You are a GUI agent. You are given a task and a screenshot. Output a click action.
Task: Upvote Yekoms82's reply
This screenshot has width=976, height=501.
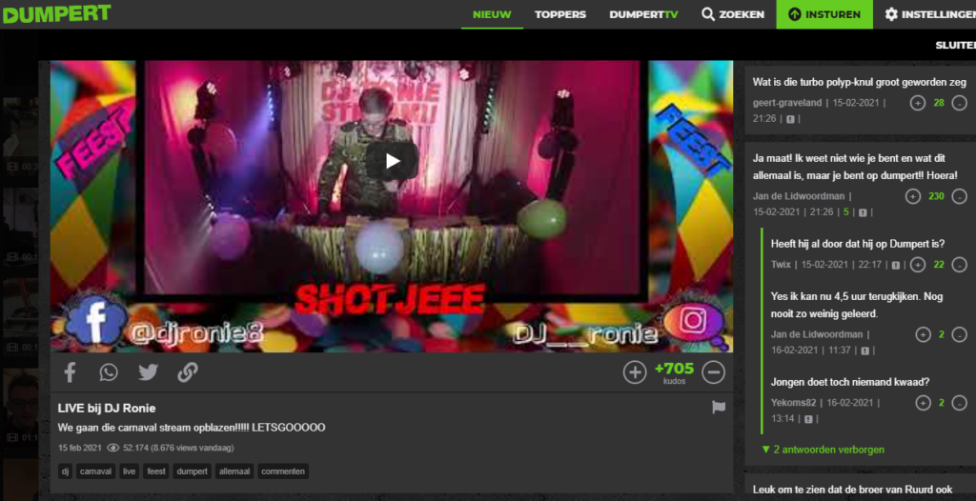923,403
